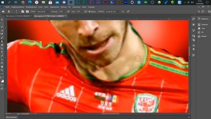Select the Clone Stamp tool in toolbox
Viewport: 211px width, 119px height.
(2, 41)
